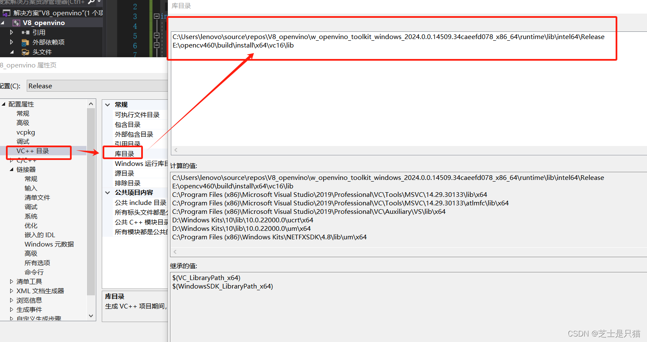The width and height of the screenshot is (647, 342).
Task: Expand the XML 文档生成器 node
Action: click(11, 291)
